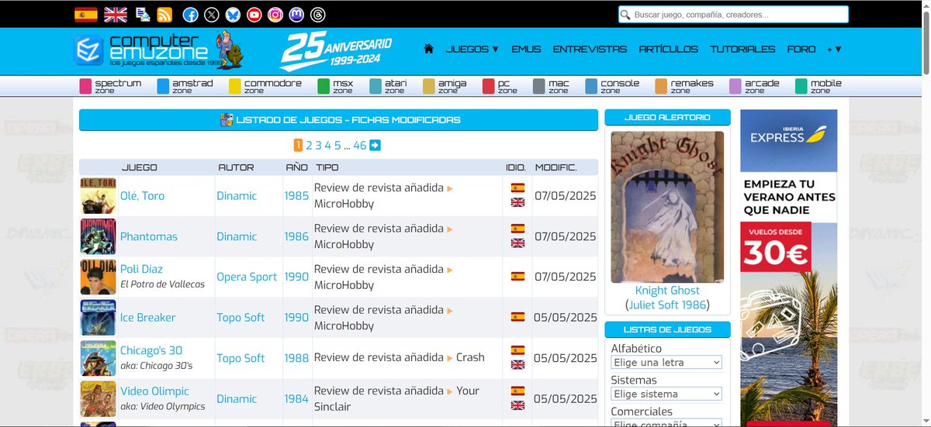Open the ARTÍCULOS menu item

point(668,49)
